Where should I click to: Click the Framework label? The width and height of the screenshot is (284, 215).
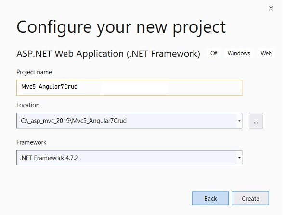point(31,142)
